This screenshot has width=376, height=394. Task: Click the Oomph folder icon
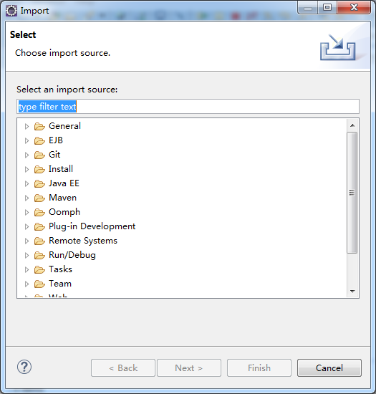(x=39, y=212)
